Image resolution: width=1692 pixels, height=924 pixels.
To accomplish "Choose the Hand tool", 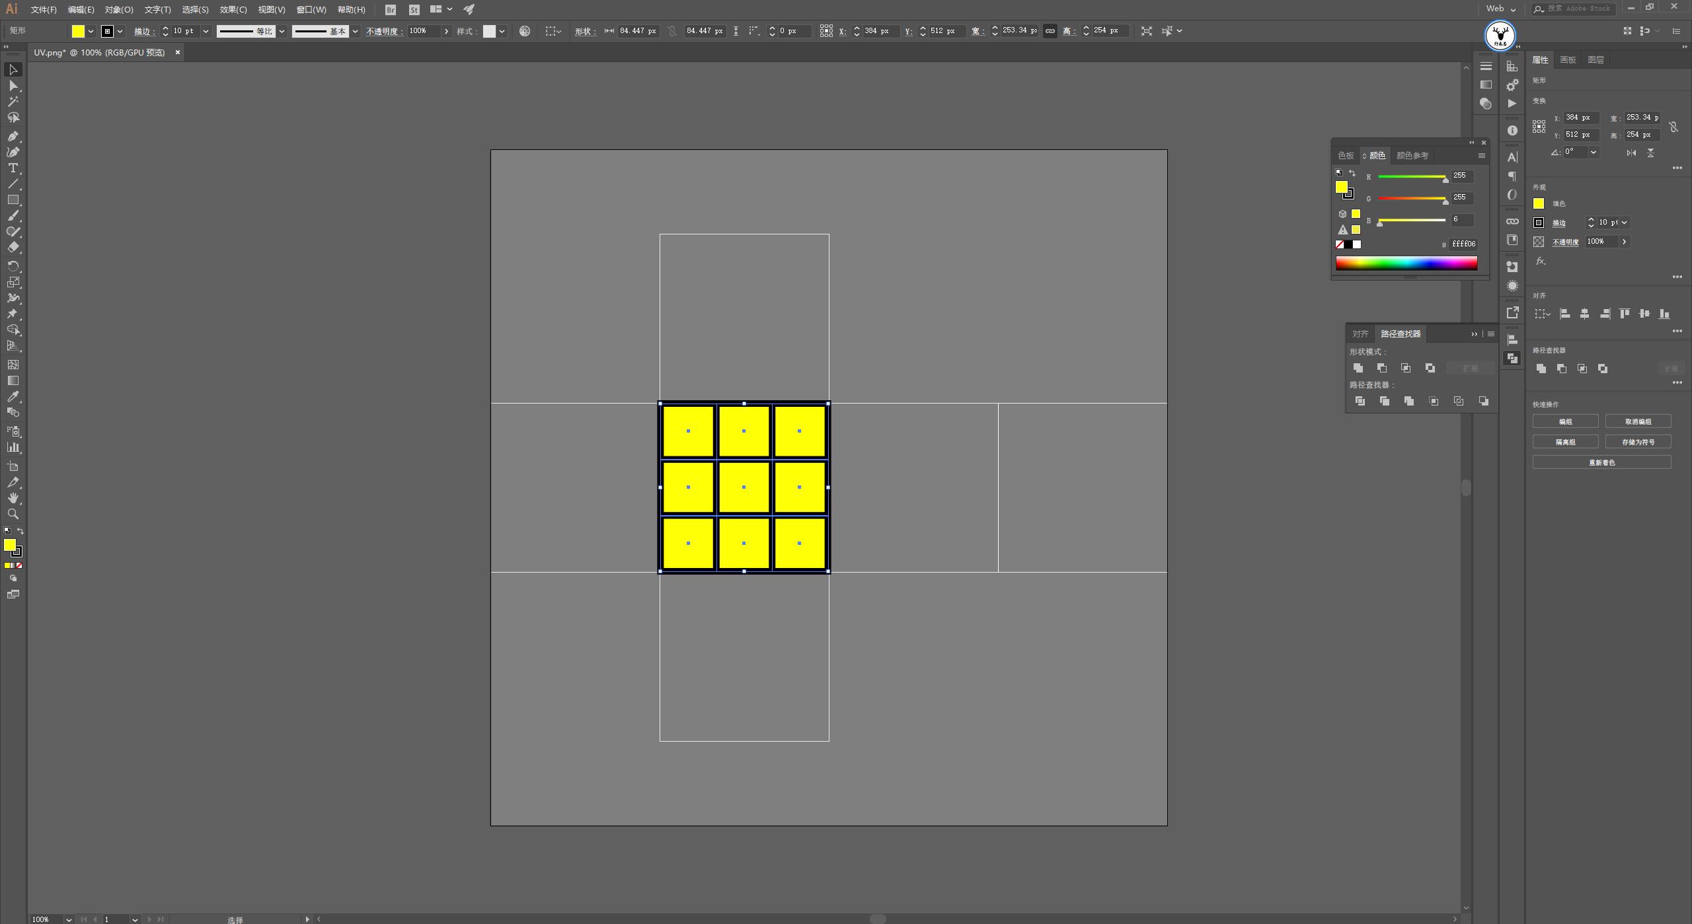I will (13, 498).
